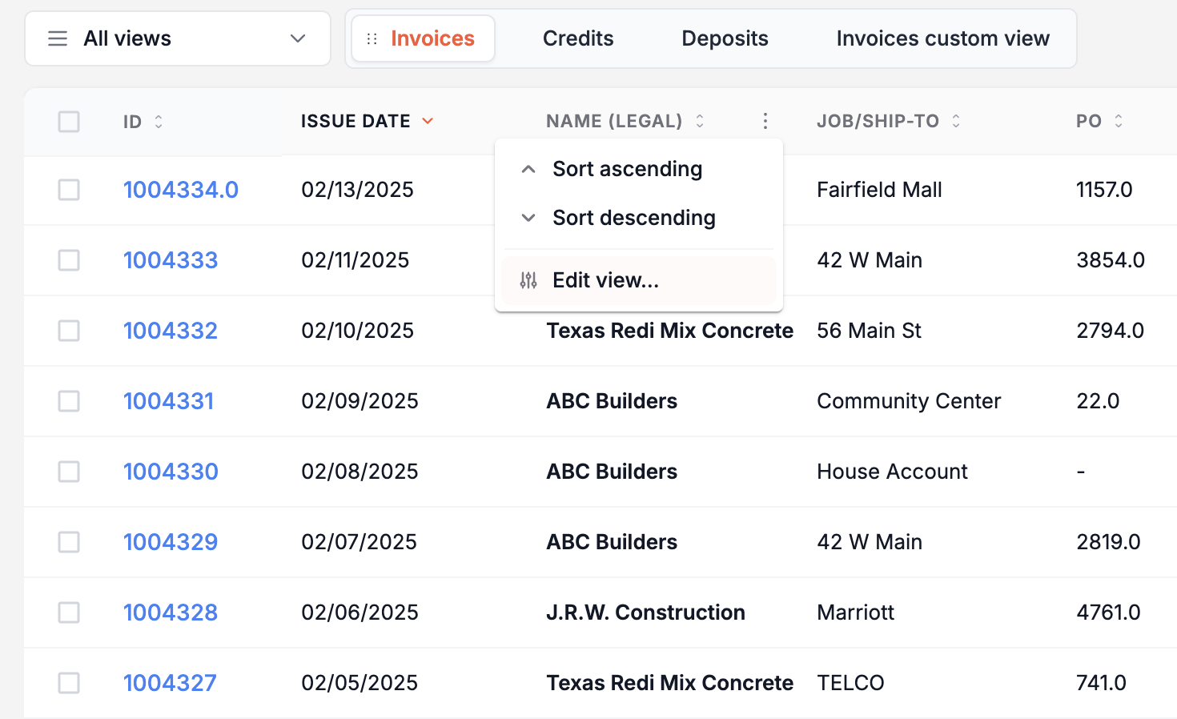Select the checkbox for invoice 1004331

pyautogui.click(x=69, y=401)
